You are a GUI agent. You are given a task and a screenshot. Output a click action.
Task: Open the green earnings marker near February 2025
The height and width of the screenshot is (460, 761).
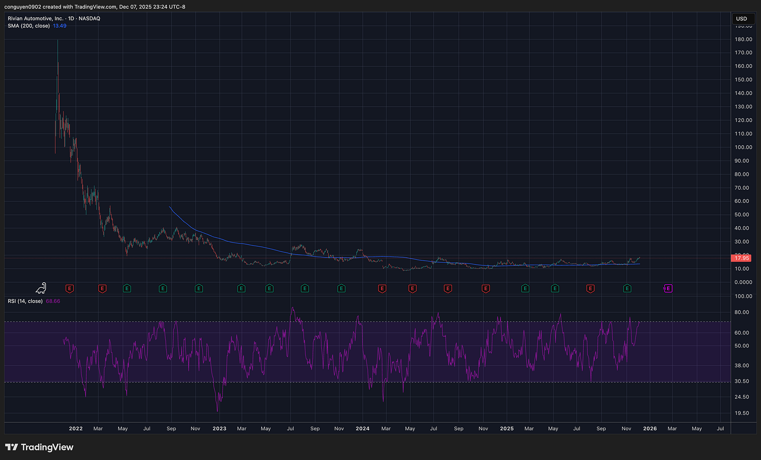coord(525,288)
